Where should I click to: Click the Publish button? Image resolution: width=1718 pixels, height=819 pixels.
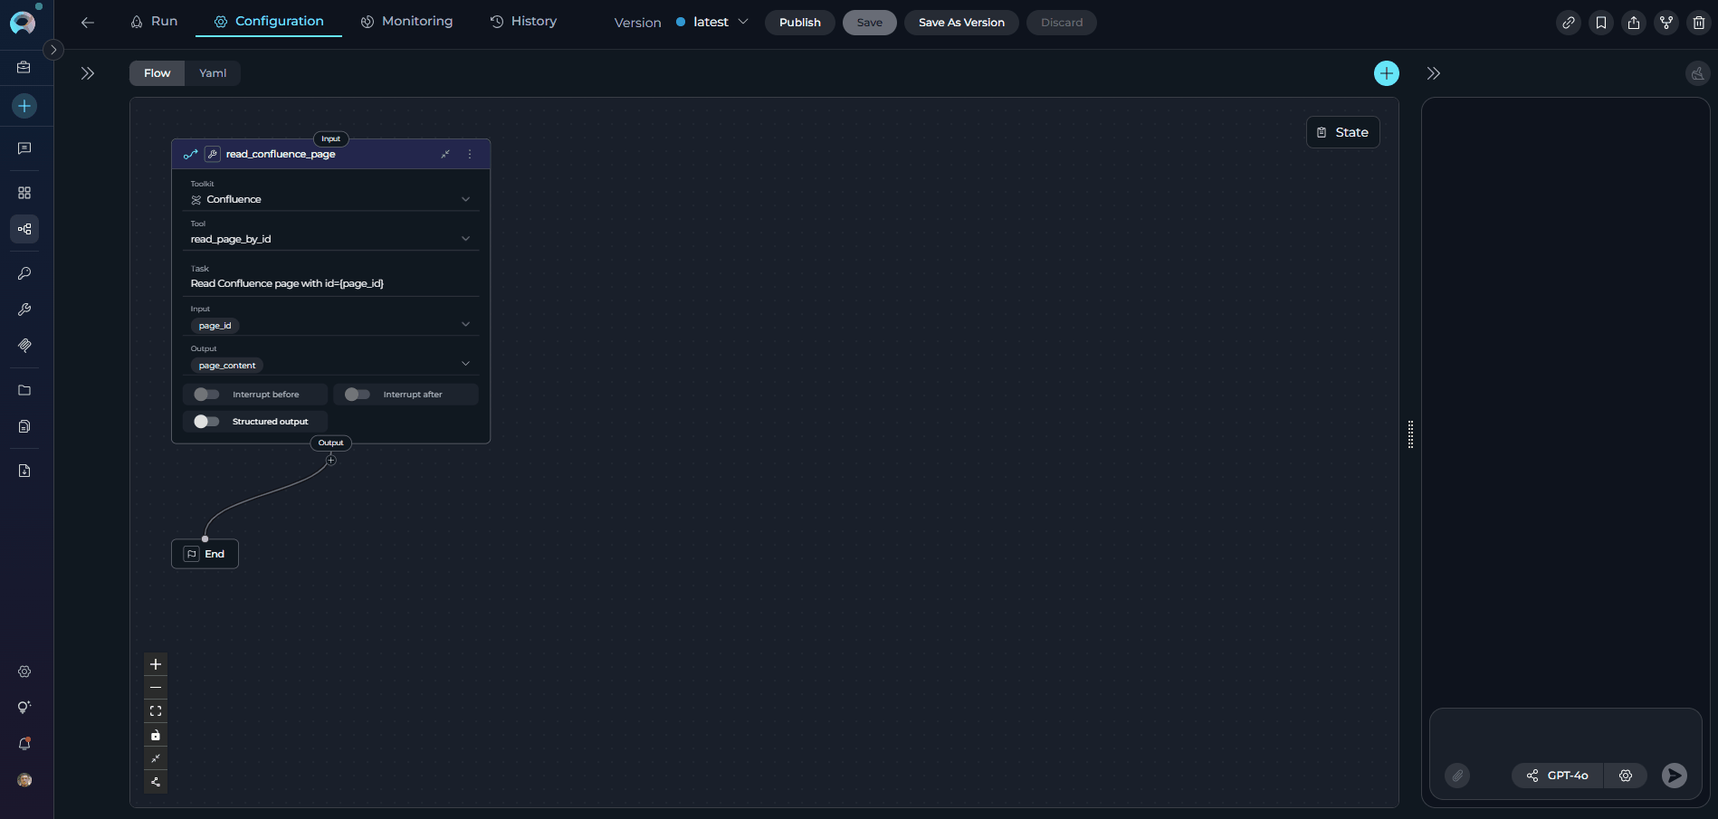pyautogui.click(x=799, y=23)
